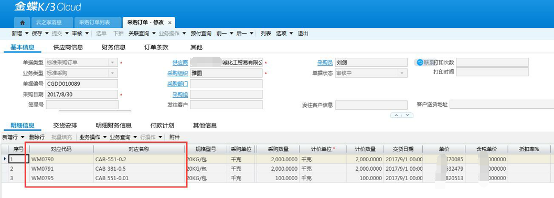Click the 对应代码 column header

[61, 149]
